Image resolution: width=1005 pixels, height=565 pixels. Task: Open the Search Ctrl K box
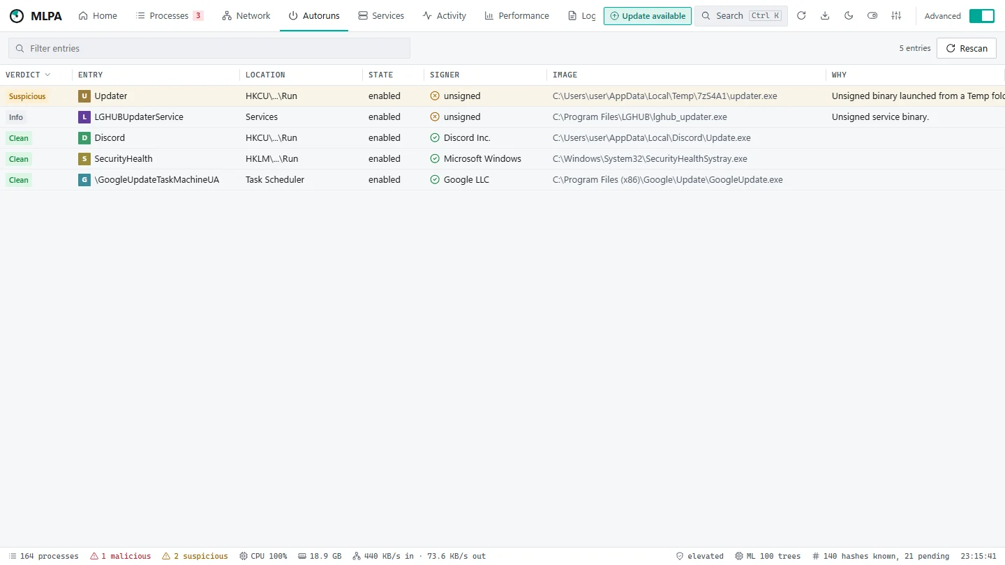pyautogui.click(x=741, y=15)
